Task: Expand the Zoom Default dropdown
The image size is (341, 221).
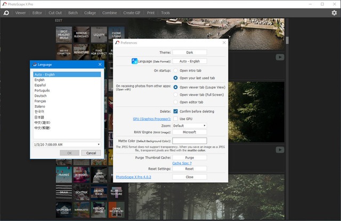Action: (190, 125)
